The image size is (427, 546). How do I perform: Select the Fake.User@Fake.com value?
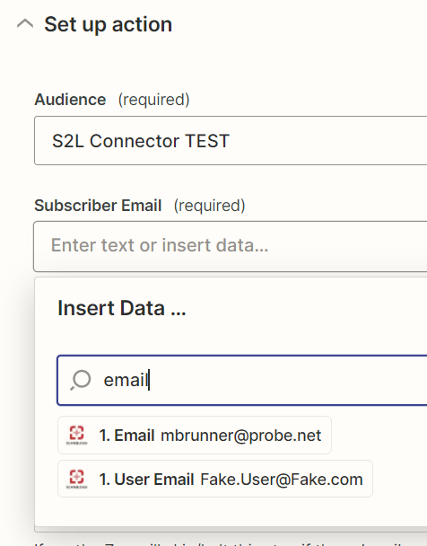[x=282, y=480]
